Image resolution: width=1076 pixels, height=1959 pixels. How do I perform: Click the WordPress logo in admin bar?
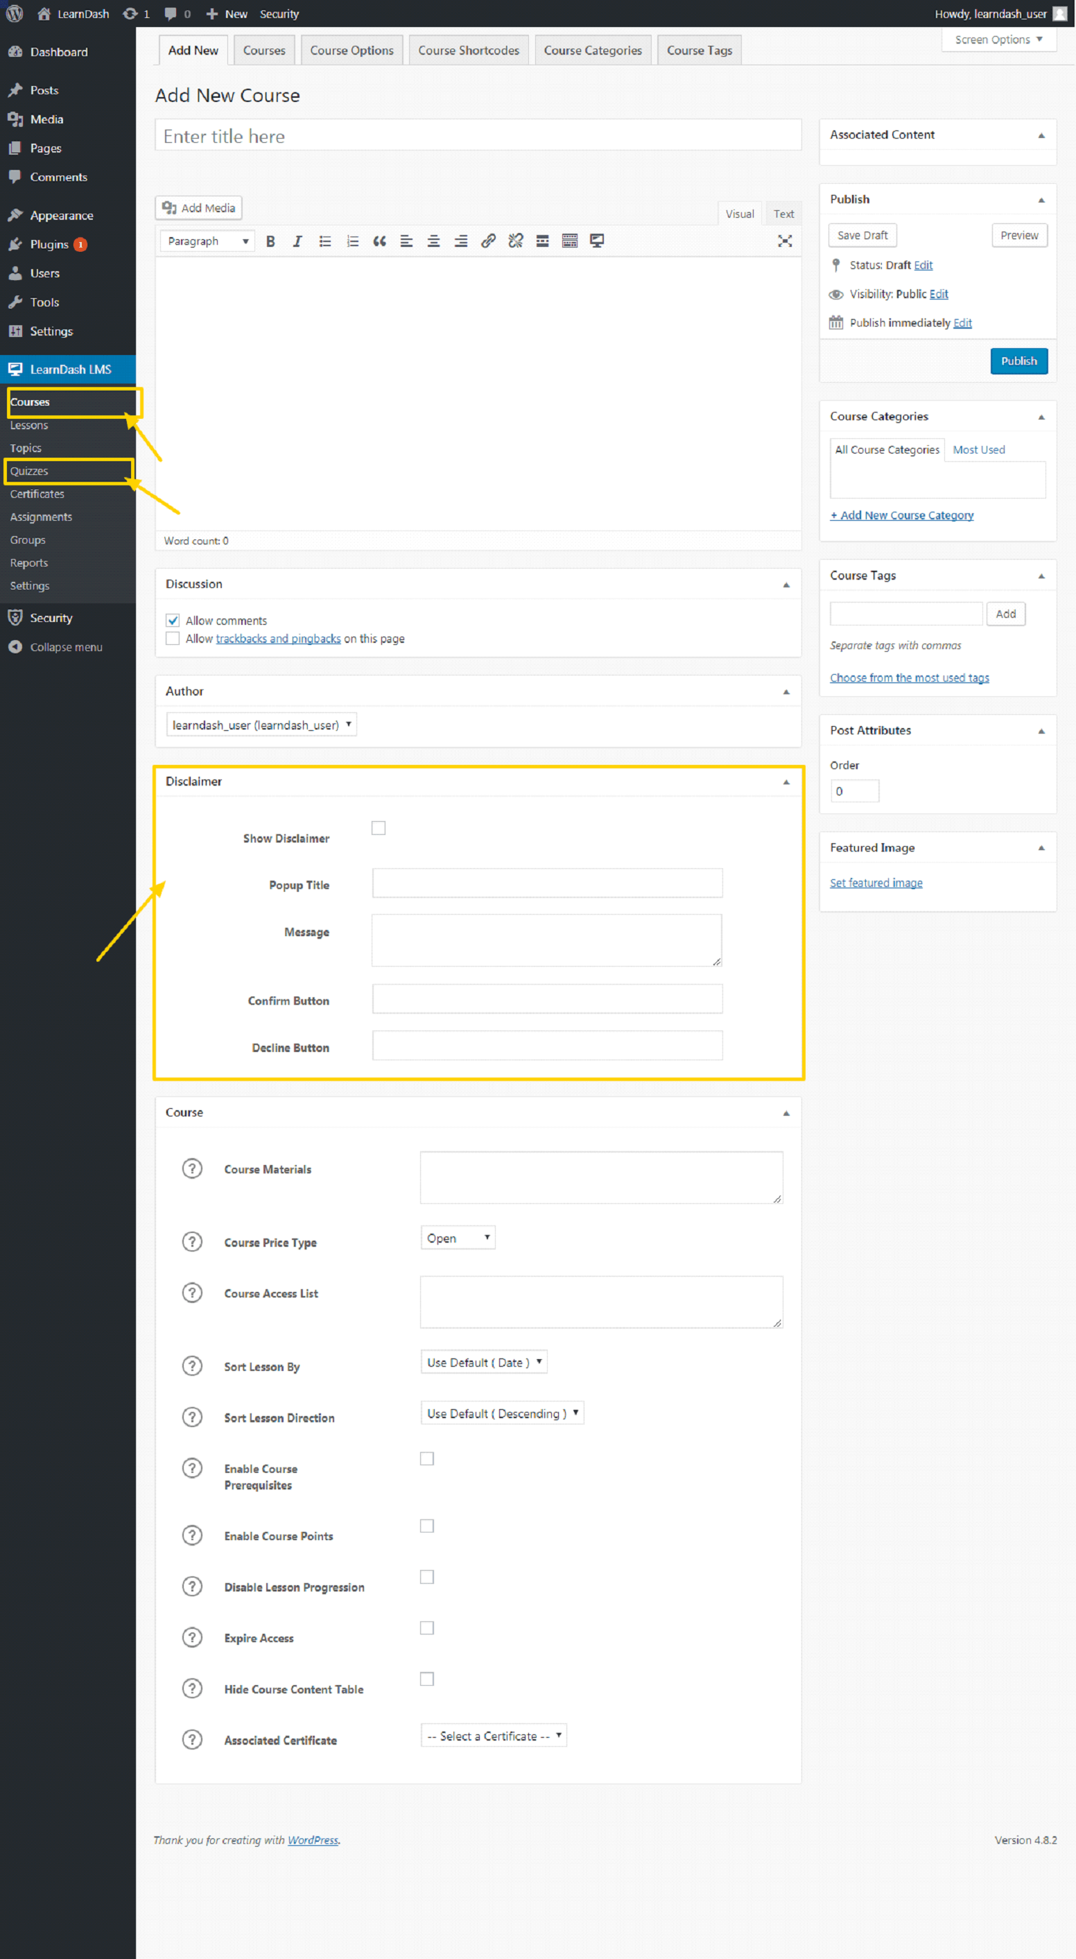[x=15, y=13]
